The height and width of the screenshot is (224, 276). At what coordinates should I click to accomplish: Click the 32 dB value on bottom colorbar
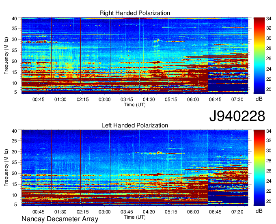click(x=269, y=140)
